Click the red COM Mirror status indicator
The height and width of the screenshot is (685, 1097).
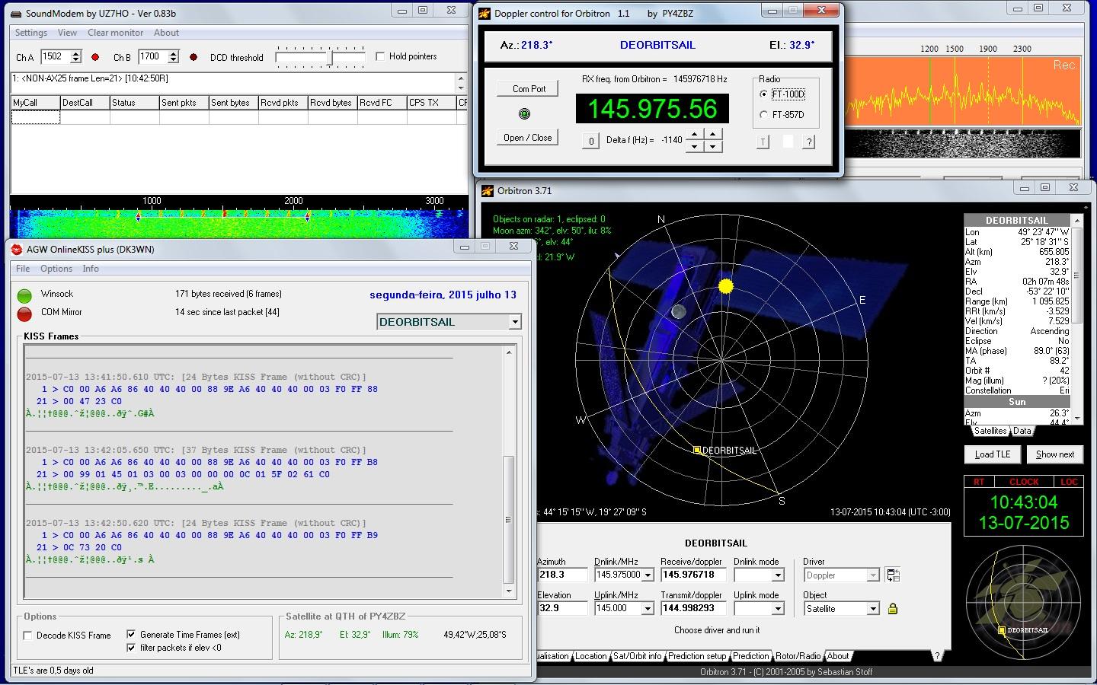(x=24, y=314)
